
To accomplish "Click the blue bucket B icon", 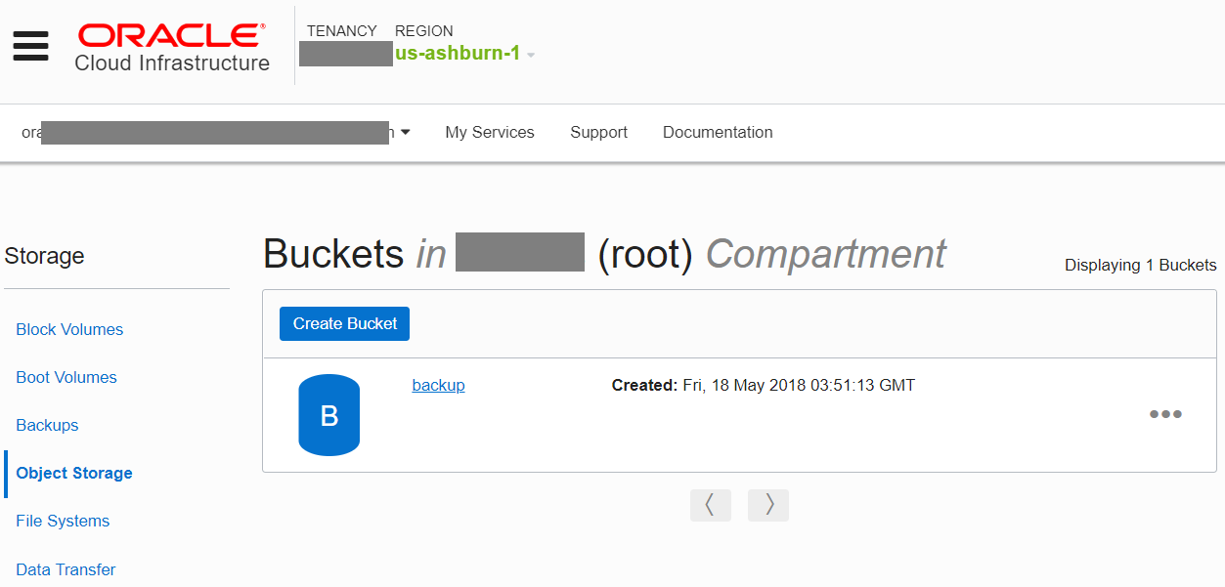I will (329, 415).
